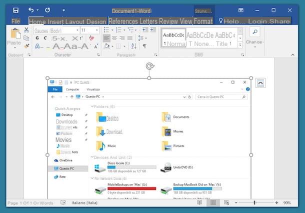Toggle show paragraph marks (¶)
The height and width of the screenshot is (213, 305).
144,46
